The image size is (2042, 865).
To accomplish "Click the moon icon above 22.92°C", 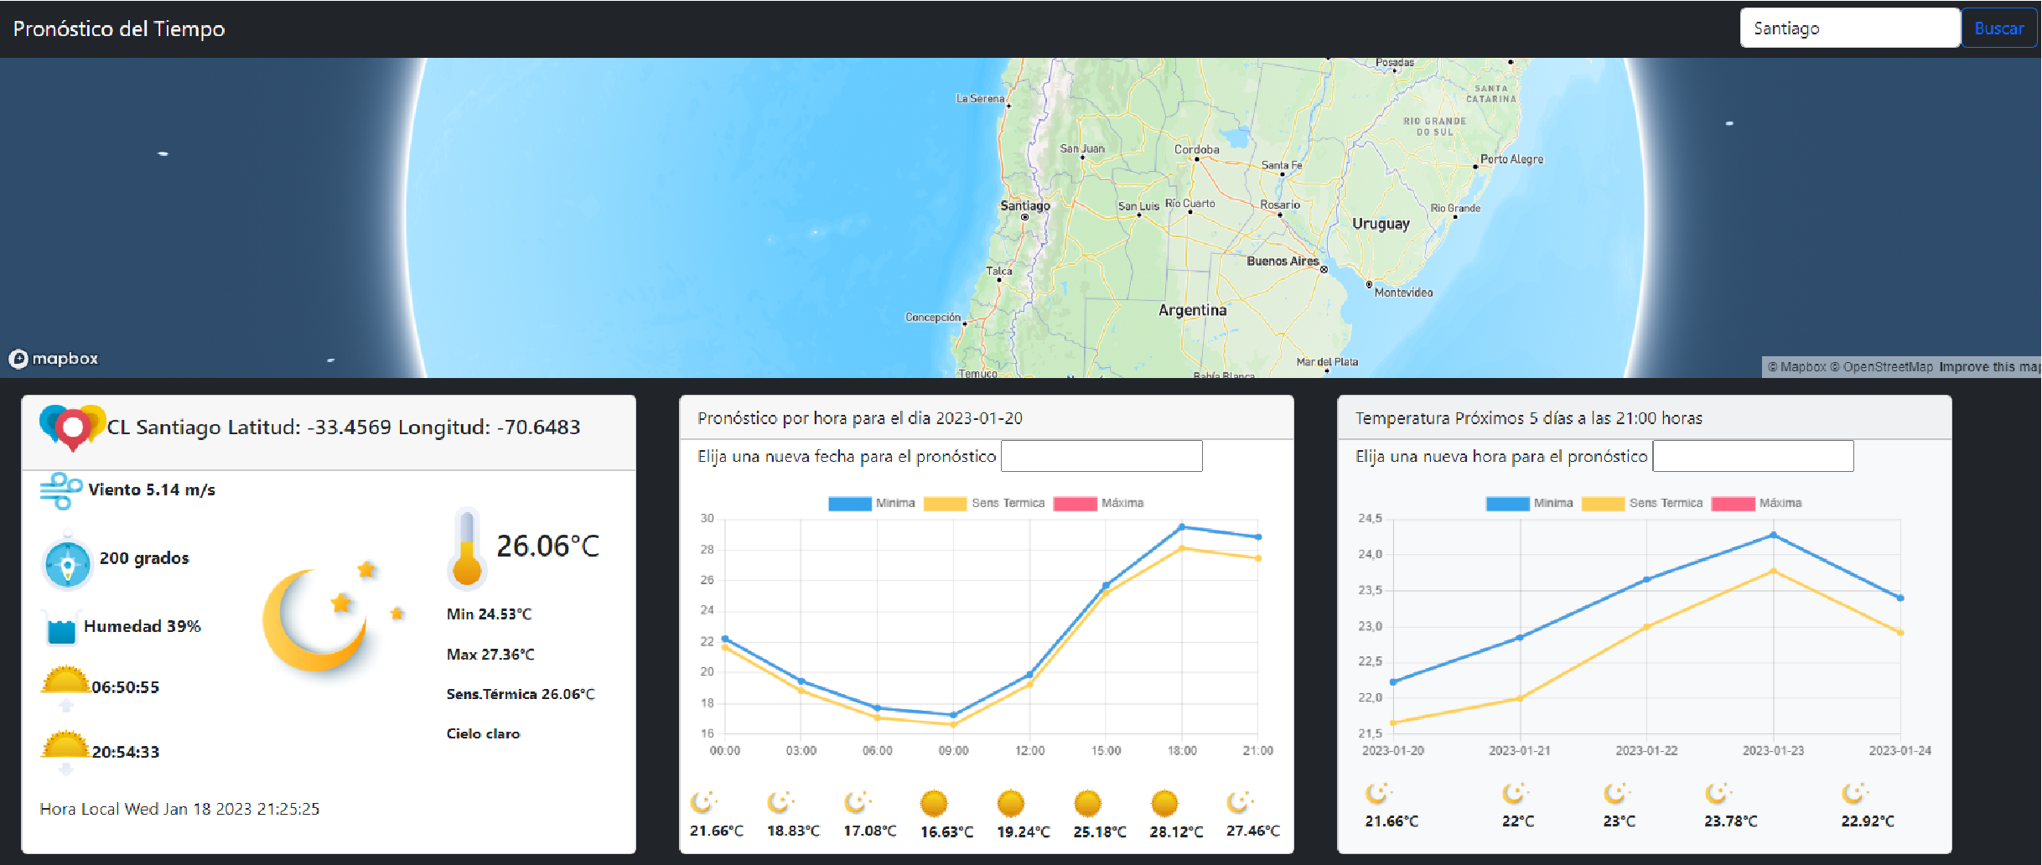I will tap(1856, 792).
